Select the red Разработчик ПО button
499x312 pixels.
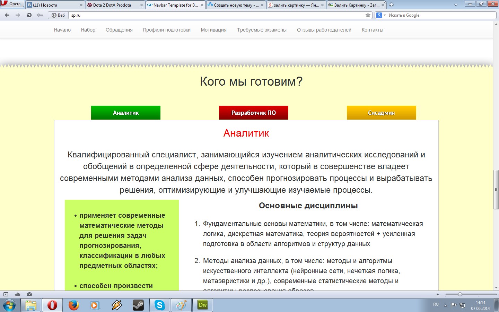coord(254,113)
